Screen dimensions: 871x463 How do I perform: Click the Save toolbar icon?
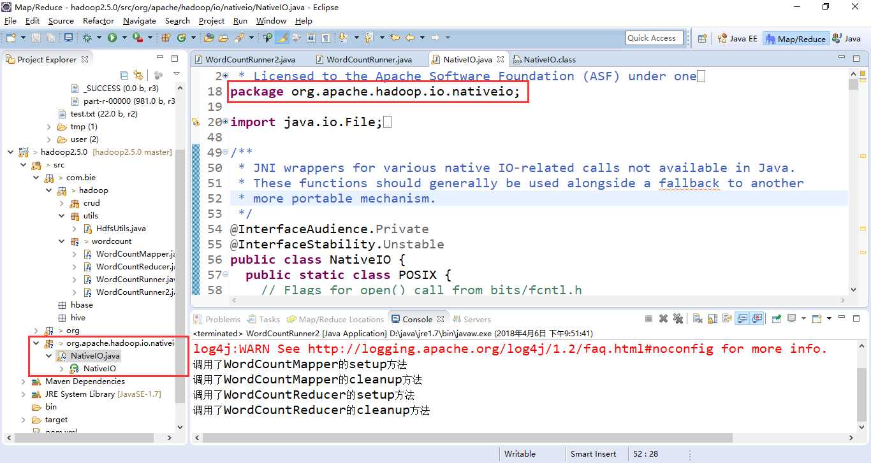click(36, 38)
